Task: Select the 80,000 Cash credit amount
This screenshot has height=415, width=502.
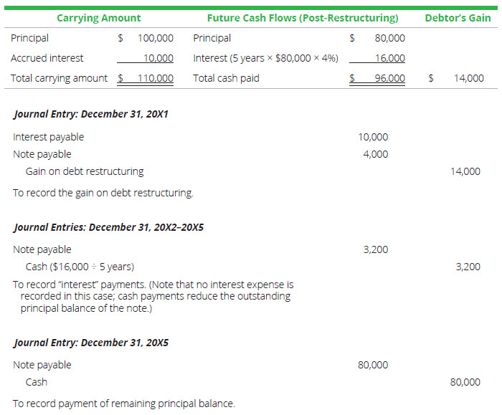Action: pos(465,382)
